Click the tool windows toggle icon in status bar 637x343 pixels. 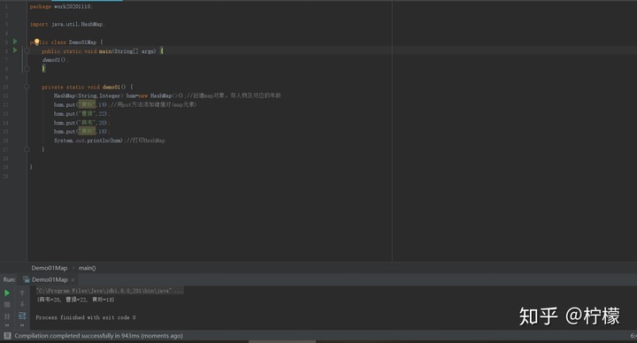7,336
